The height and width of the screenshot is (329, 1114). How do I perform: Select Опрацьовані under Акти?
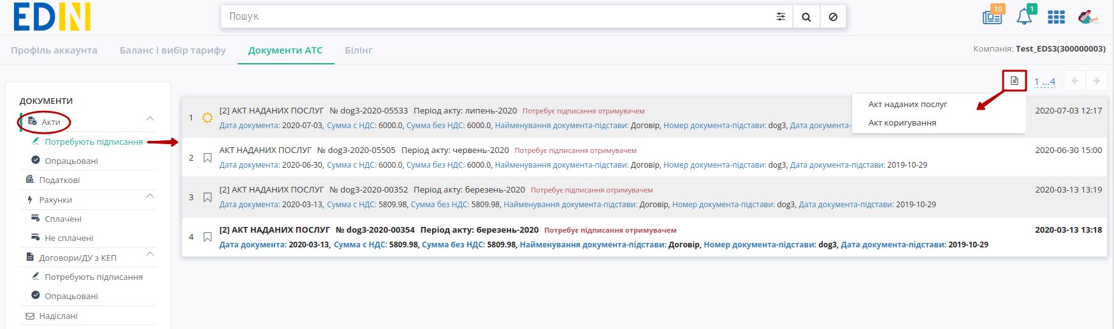coord(71,161)
